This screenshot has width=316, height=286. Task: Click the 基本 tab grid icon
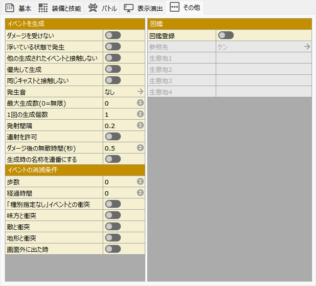(x=10, y=8)
